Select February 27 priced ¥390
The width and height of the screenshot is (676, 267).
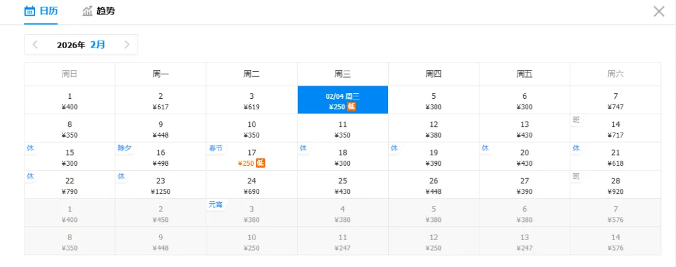(525, 184)
